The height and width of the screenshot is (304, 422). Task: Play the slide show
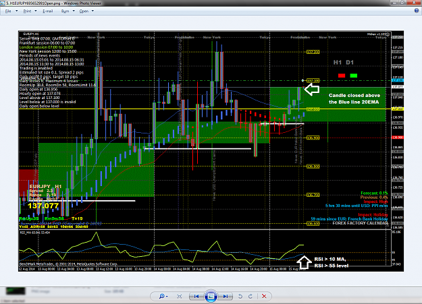(x=211, y=296)
